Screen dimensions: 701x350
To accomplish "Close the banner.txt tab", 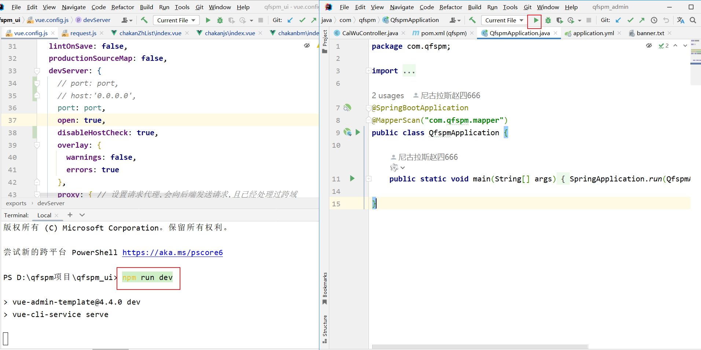I will click(669, 33).
